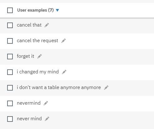The width and height of the screenshot is (154, 129).
Task: Edit 'i don't want a table anymore anymore' pencil
Action: coord(106,87)
